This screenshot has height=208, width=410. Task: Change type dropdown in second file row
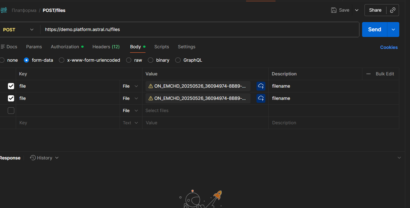point(131,98)
